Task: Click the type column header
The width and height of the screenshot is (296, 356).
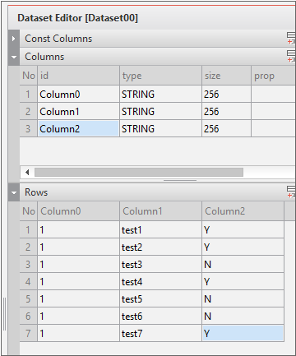Action: [x=160, y=76]
